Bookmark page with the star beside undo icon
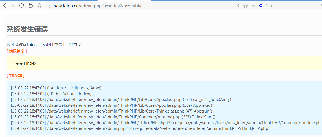322x137 pixels. tap(40, 6)
